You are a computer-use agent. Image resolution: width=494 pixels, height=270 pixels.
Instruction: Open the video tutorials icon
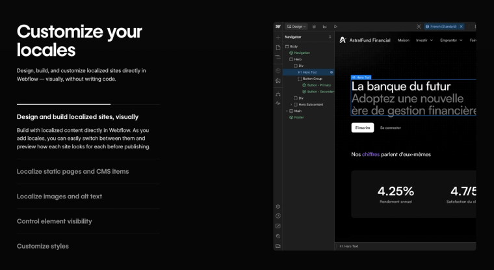click(278, 246)
